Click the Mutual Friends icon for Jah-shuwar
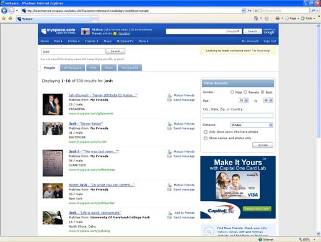 [170, 96]
